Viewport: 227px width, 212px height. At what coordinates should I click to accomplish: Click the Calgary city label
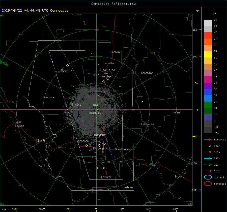point(98,148)
